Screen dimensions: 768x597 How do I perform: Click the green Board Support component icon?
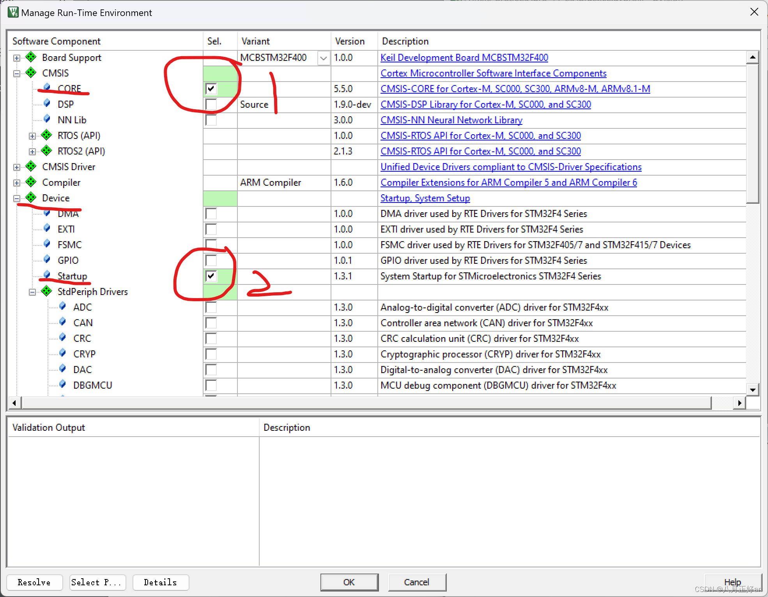pyautogui.click(x=31, y=57)
